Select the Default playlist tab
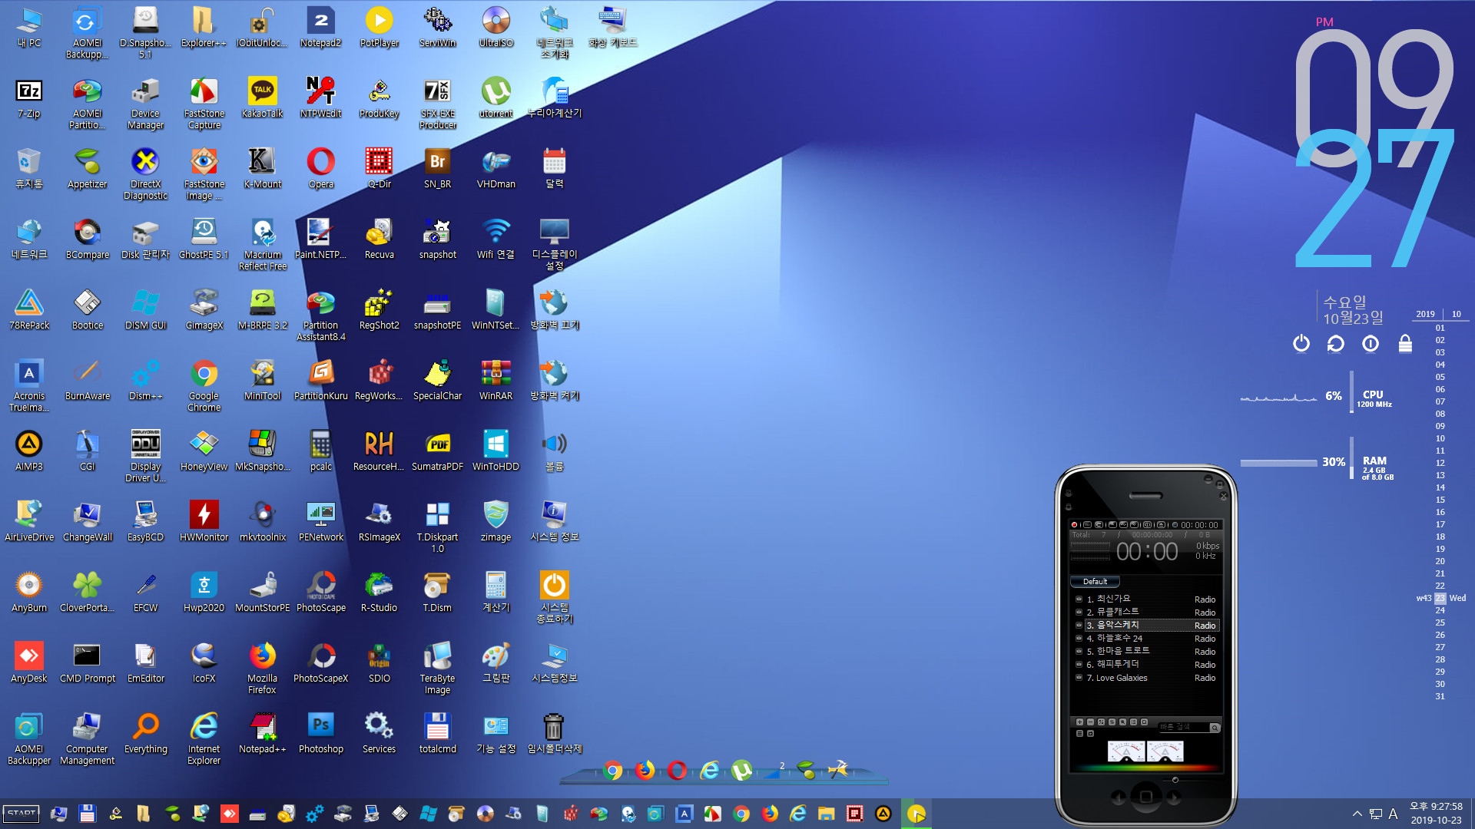Screen dimensions: 1475x829 click(1095, 582)
